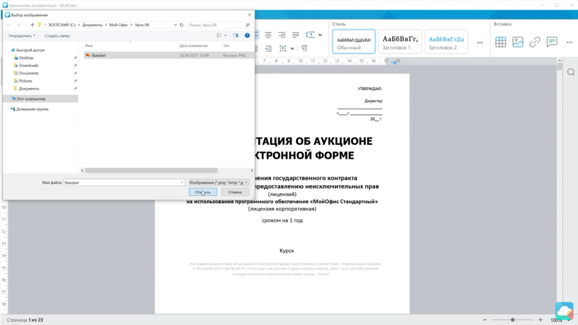578x325 pixels.
Task: Open more Insert options ellipsis
Action: [x=569, y=42]
